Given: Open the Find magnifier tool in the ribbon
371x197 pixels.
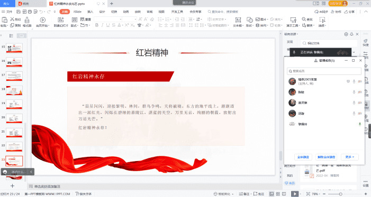Looking at the screenshot, I should [304, 19].
